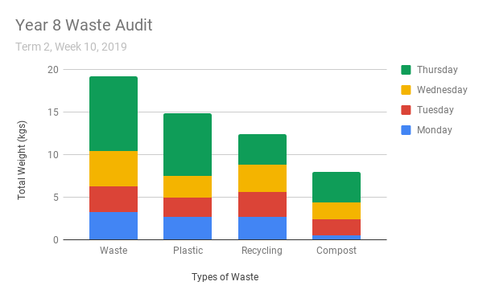
Task: Click the 20 value on vertical axis
Action: [x=53, y=70]
